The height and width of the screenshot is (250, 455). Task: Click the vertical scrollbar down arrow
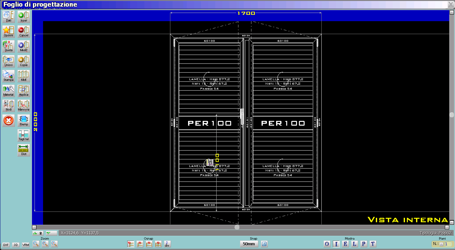coord(452,222)
